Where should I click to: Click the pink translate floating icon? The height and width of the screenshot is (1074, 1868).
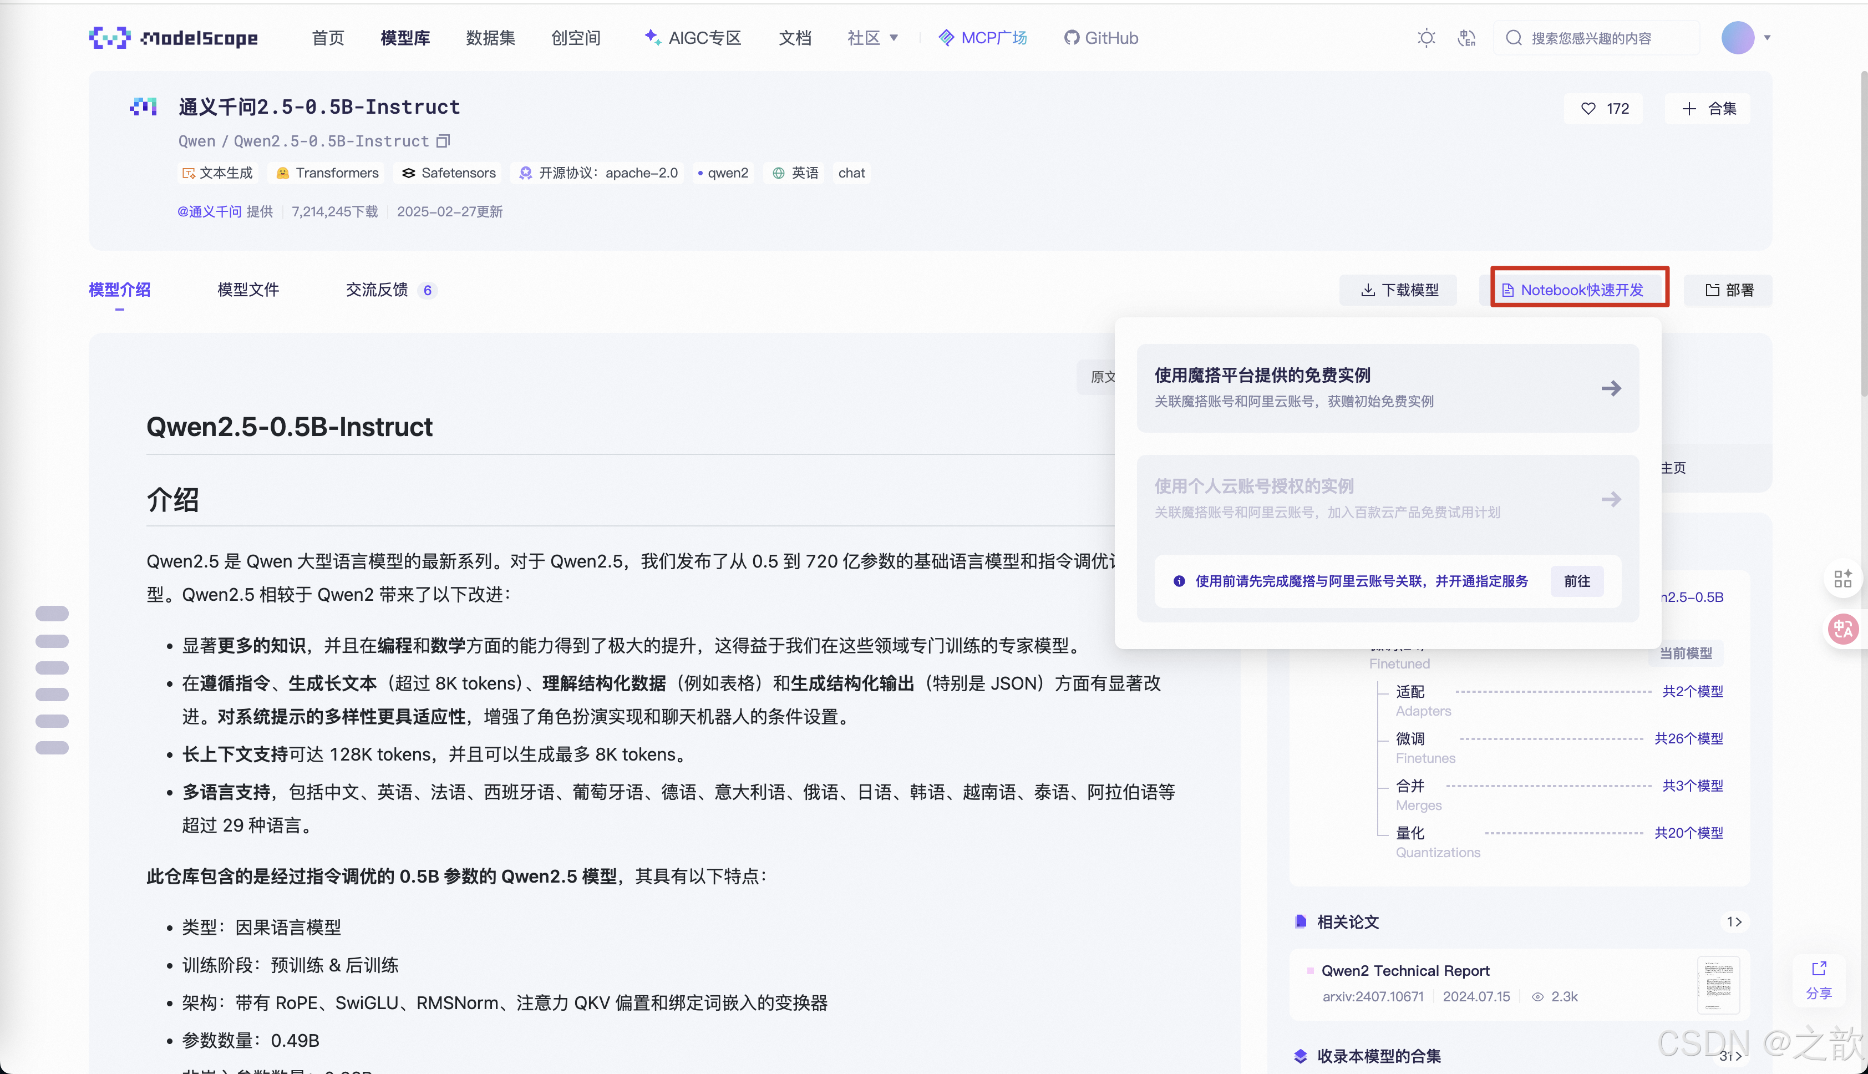1843,629
